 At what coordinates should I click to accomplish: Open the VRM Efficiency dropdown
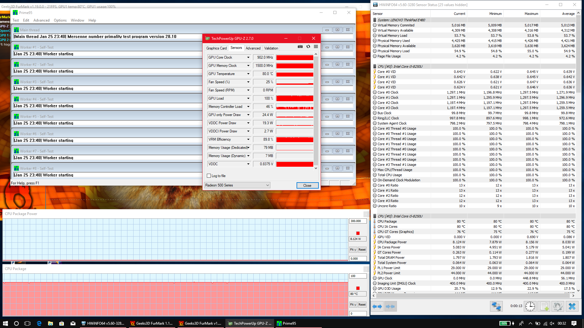248,139
